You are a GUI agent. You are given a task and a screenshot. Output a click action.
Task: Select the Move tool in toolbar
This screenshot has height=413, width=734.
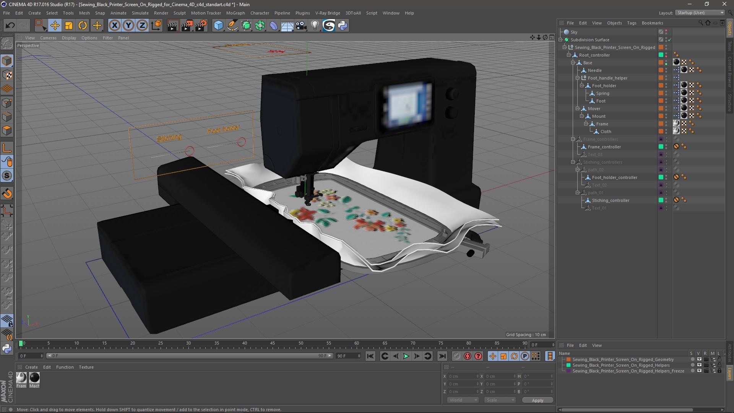pyautogui.click(x=55, y=26)
